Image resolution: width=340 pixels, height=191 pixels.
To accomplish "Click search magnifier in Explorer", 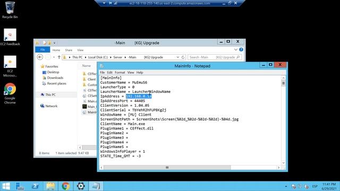I will click(x=238, y=57).
